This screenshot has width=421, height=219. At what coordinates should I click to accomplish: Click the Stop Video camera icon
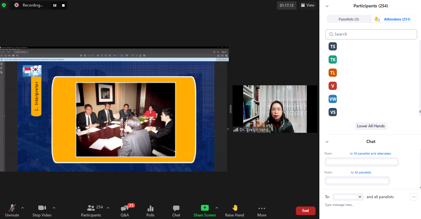coord(42,208)
